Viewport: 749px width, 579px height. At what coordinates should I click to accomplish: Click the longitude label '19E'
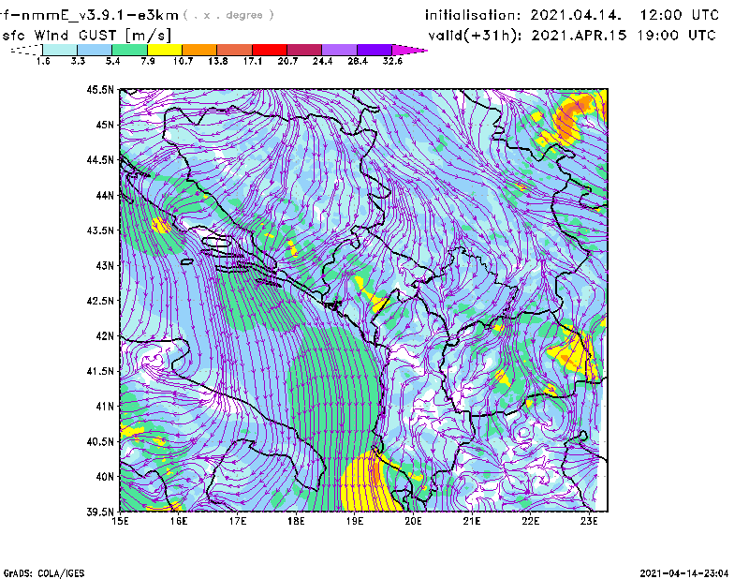point(355,521)
